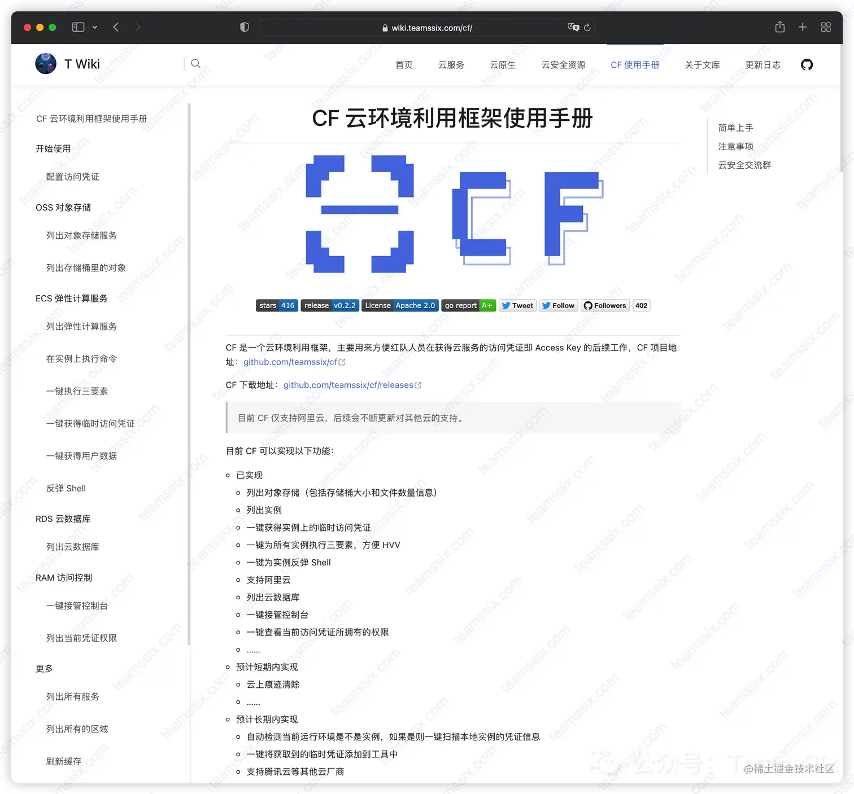Click the 更多 sidebar section heading
This screenshot has width=854, height=794.
coord(44,668)
